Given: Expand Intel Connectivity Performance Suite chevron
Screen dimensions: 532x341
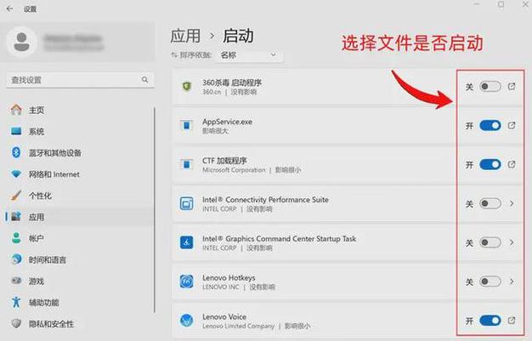Looking at the screenshot, I should tap(512, 203).
